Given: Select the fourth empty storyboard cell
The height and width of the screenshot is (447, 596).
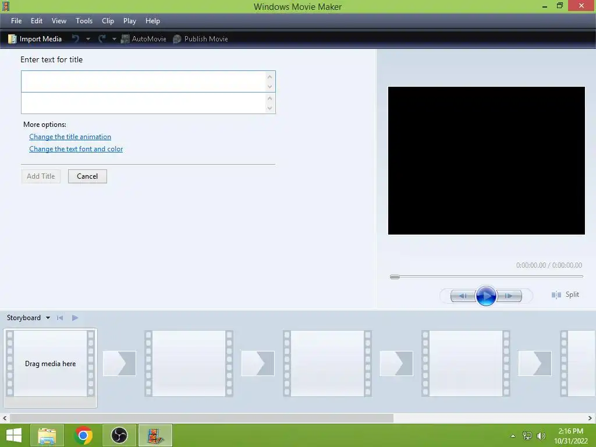Looking at the screenshot, I should (x=466, y=364).
